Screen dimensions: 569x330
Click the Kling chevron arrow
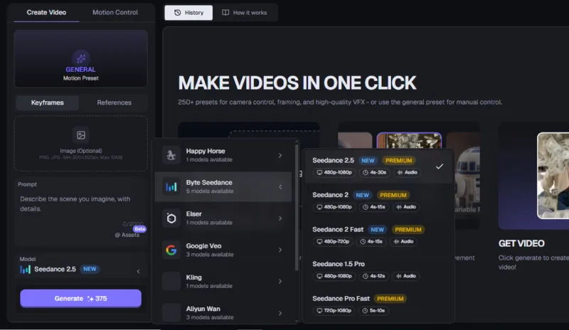[280, 282]
